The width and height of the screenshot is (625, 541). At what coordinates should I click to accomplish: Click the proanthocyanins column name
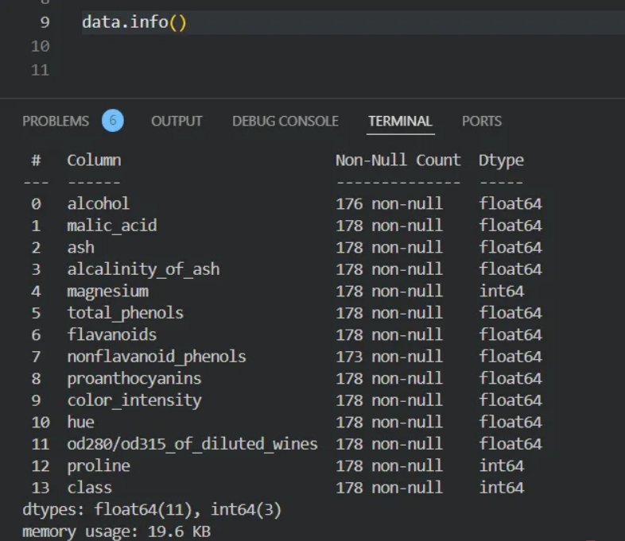click(134, 379)
